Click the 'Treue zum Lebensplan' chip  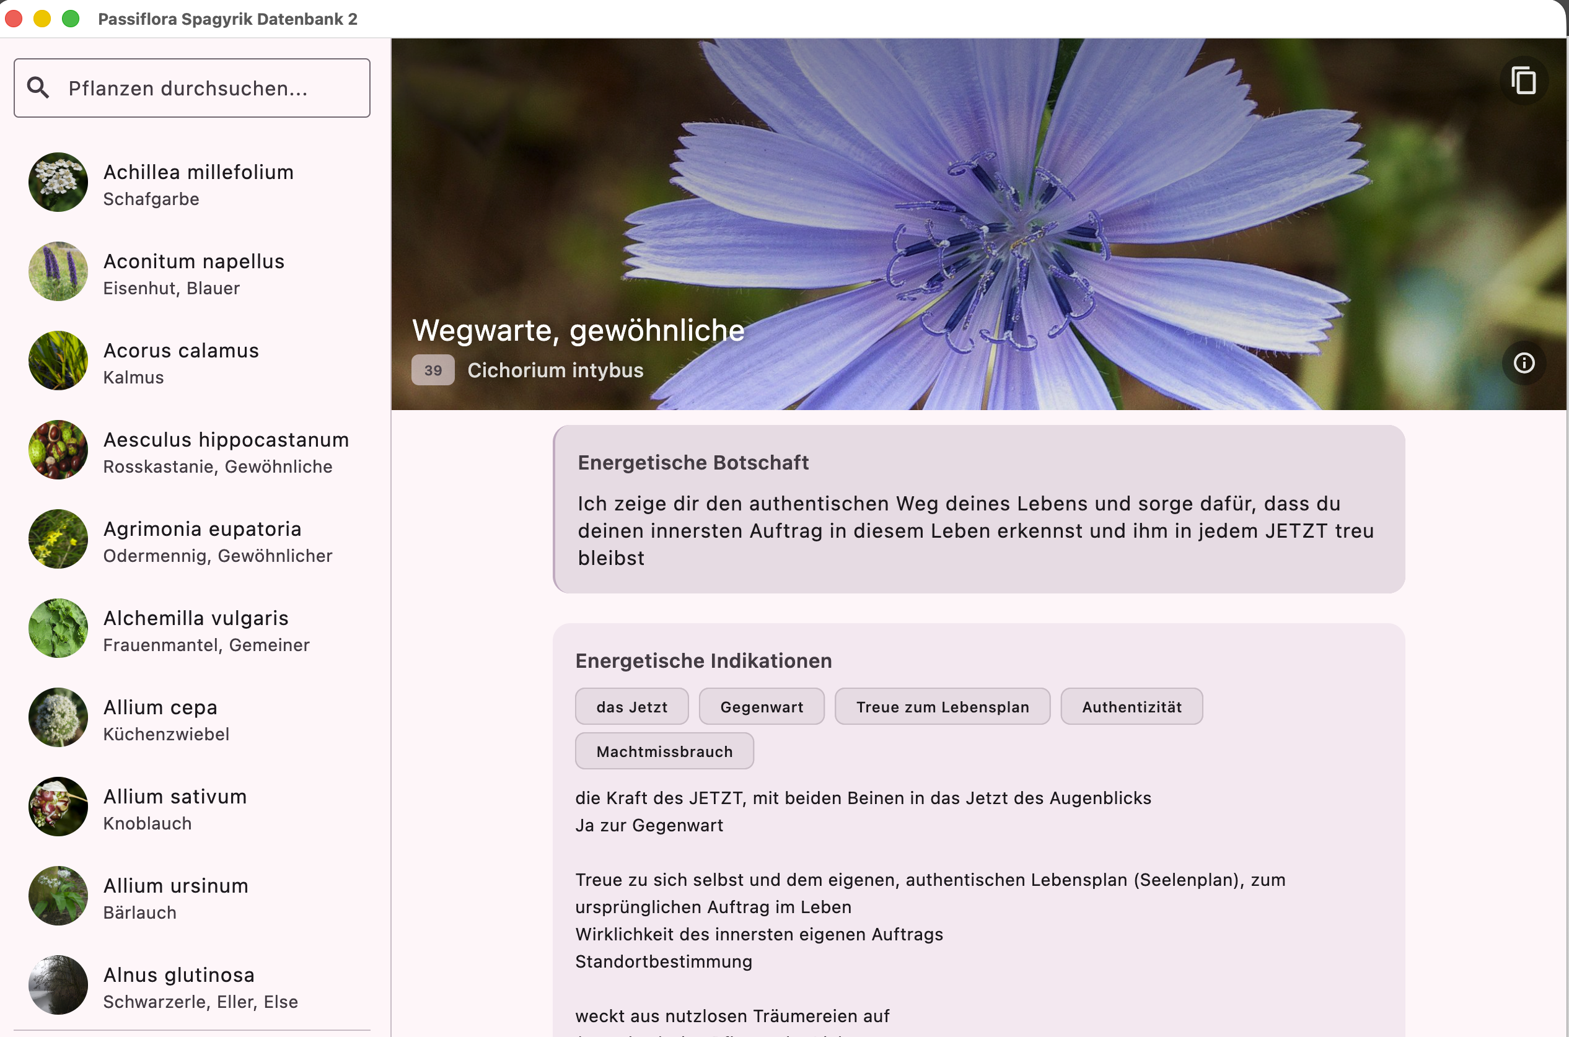point(942,706)
